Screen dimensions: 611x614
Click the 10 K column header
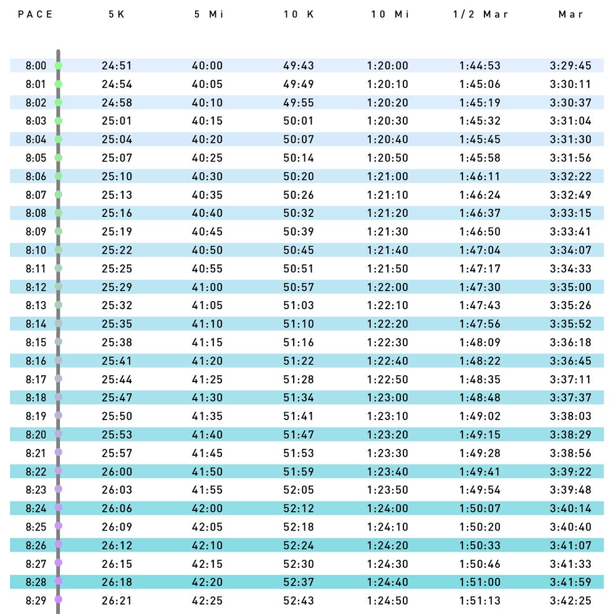click(x=299, y=14)
